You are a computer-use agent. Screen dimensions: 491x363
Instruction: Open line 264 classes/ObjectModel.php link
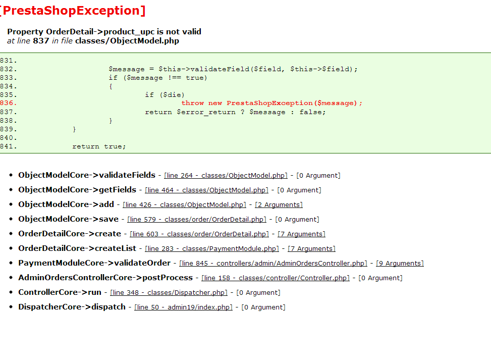coord(226,175)
